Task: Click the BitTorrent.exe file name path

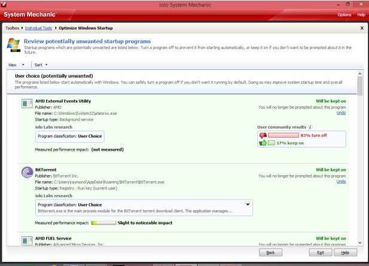Action: click(109, 182)
